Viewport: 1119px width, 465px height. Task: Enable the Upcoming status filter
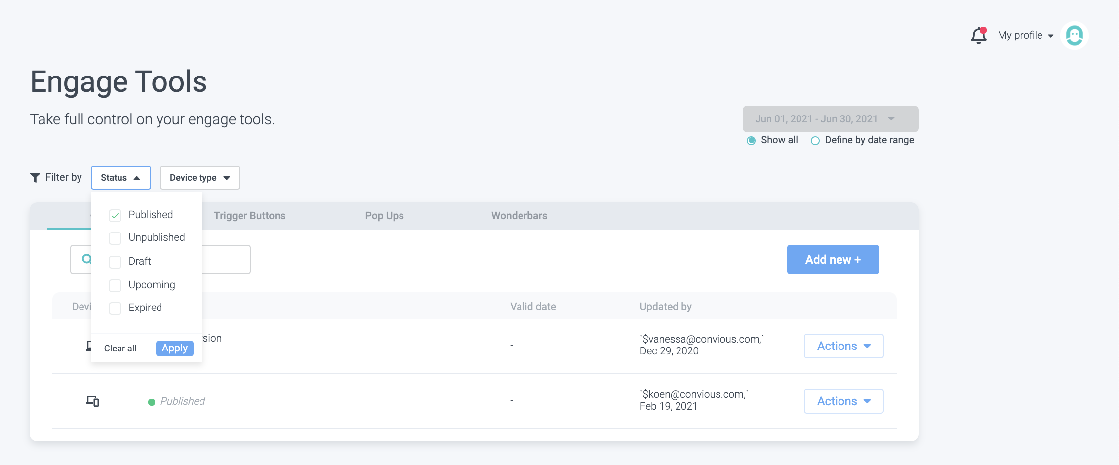[x=115, y=285]
